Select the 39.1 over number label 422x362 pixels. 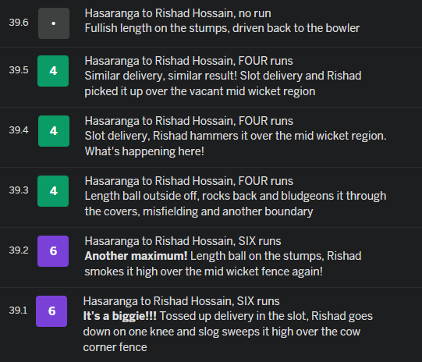pos(18,310)
